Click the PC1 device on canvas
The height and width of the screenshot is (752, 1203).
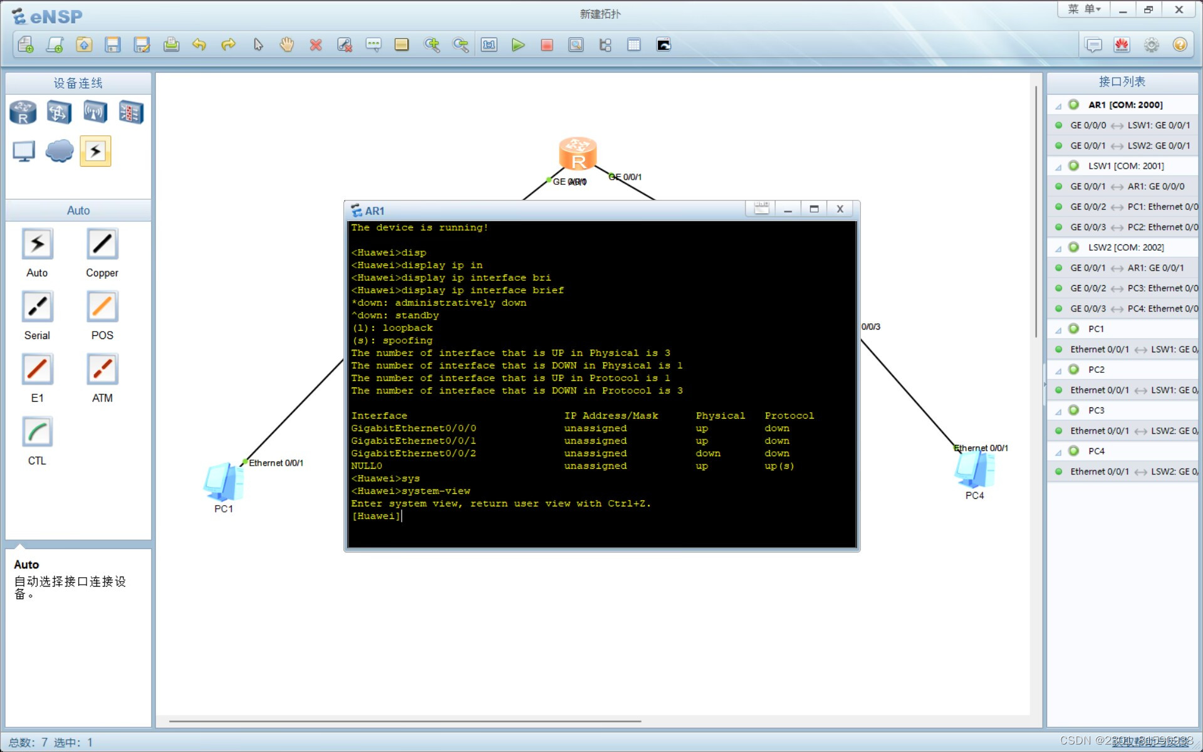223,481
